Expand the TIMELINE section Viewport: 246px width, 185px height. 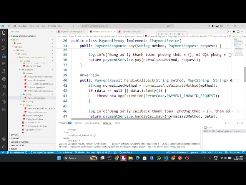(15, 138)
